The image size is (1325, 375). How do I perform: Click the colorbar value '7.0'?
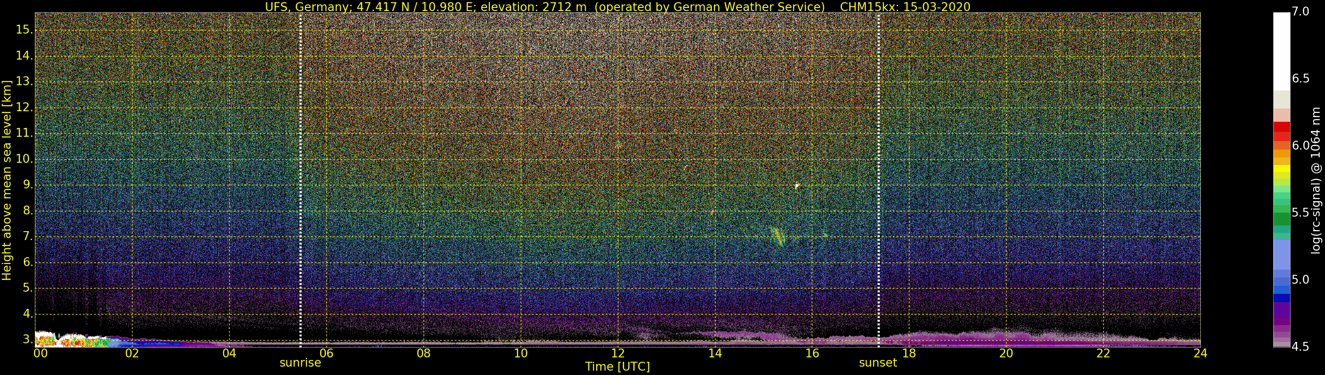[1300, 11]
